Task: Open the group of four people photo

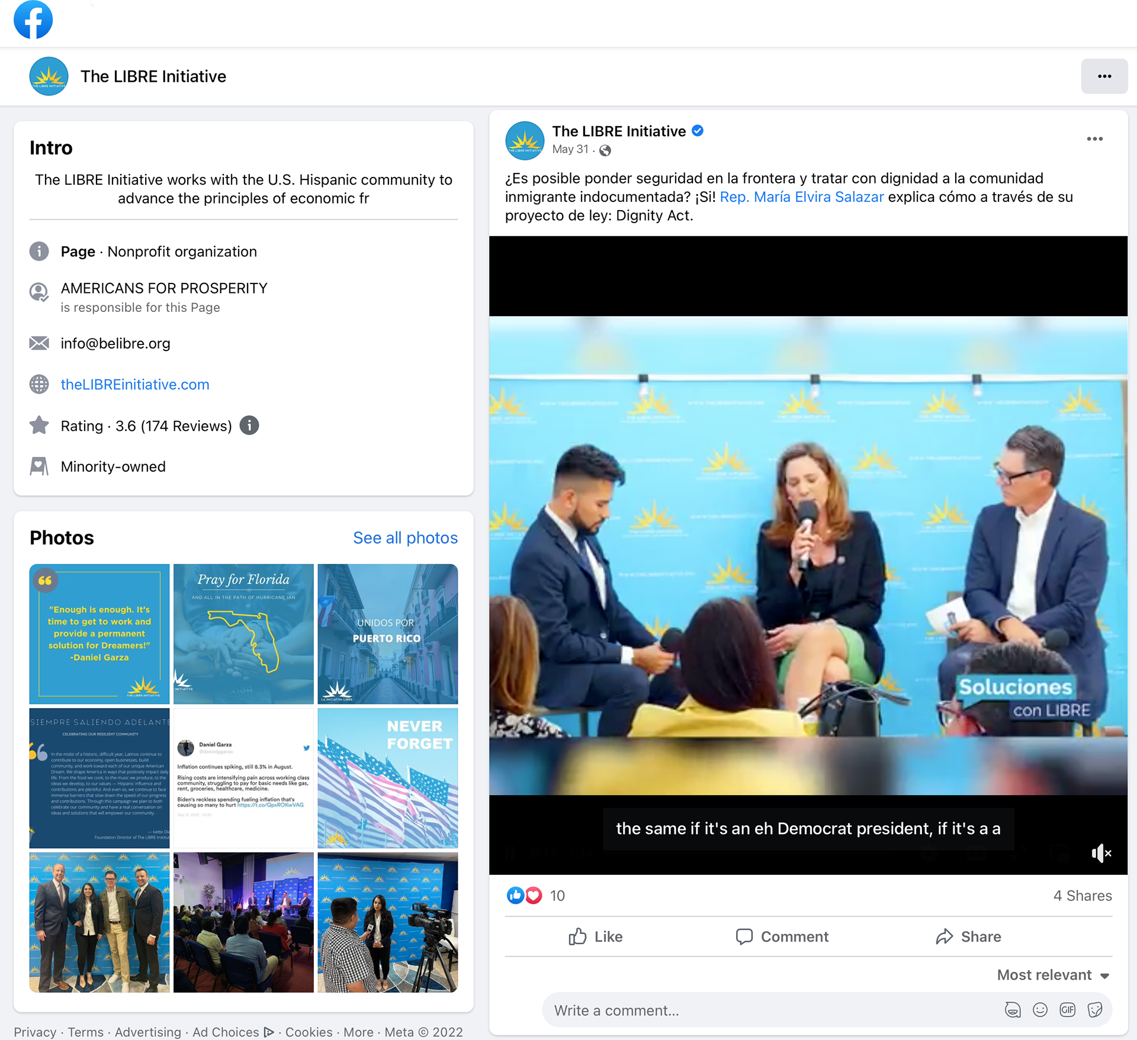Action: 99,922
